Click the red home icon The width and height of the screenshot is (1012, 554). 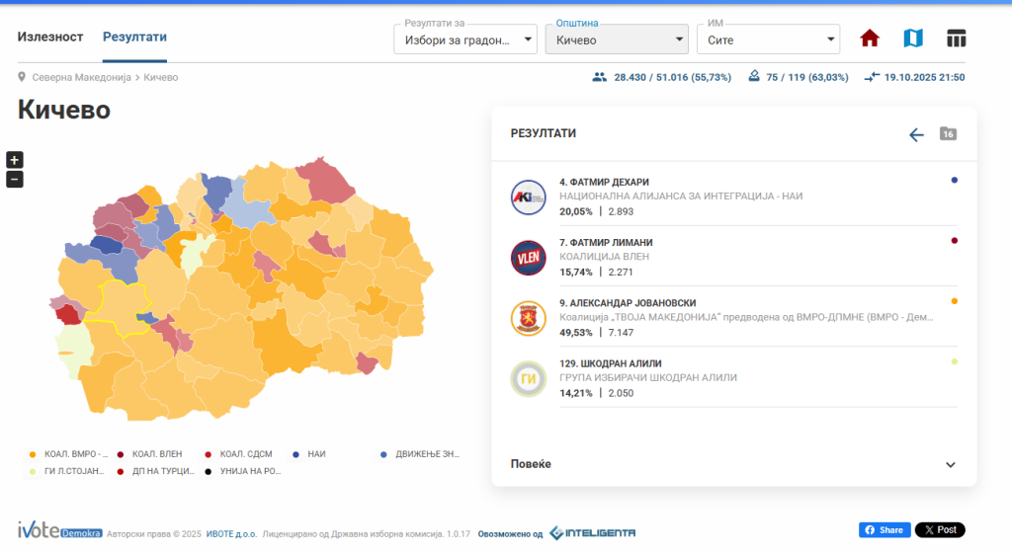870,39
